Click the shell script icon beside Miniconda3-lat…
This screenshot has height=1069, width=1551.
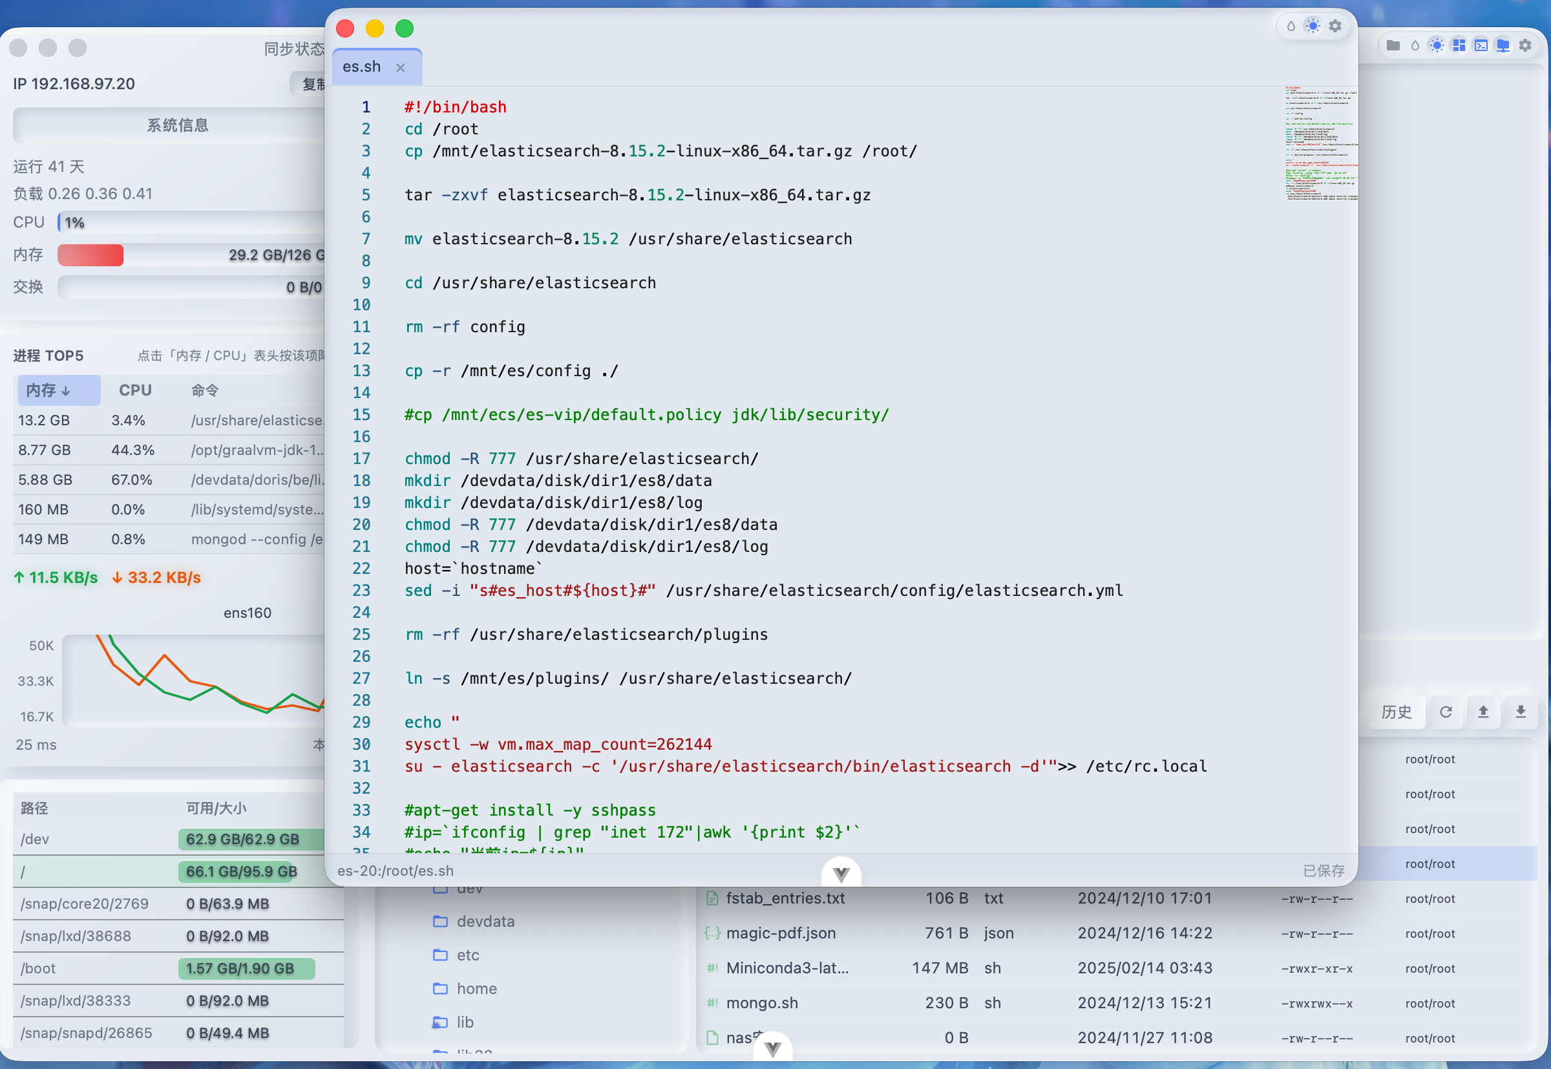tap(713, 968)
